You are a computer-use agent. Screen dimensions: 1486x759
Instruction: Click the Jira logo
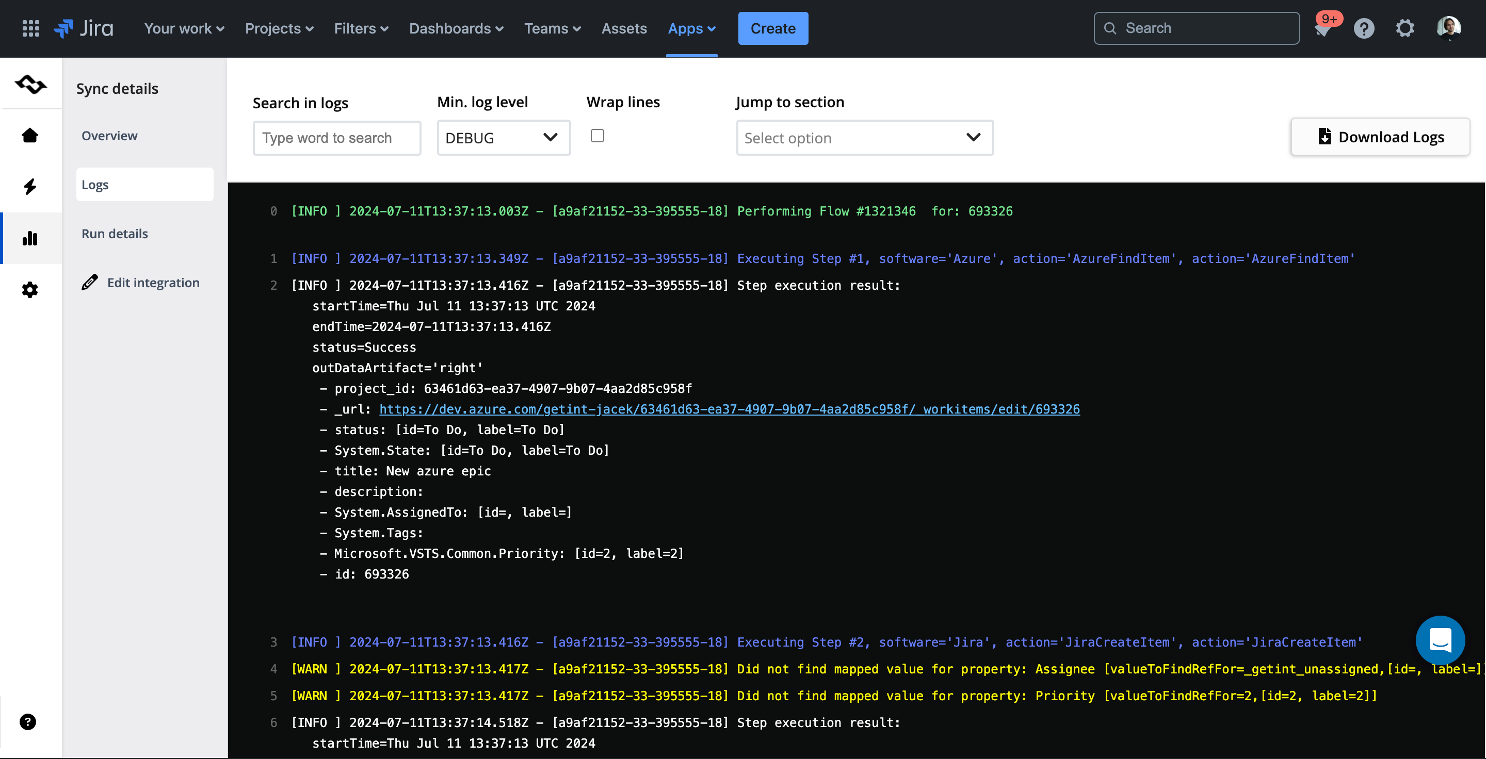(x=83, y=28)
